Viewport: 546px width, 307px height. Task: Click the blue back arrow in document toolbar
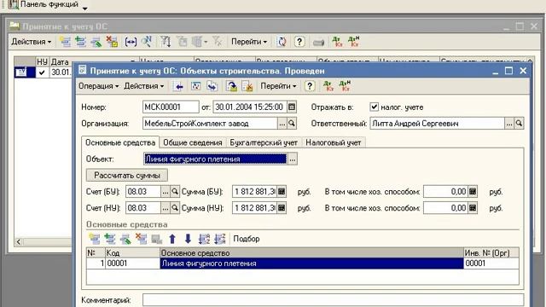tap(179, 86)
